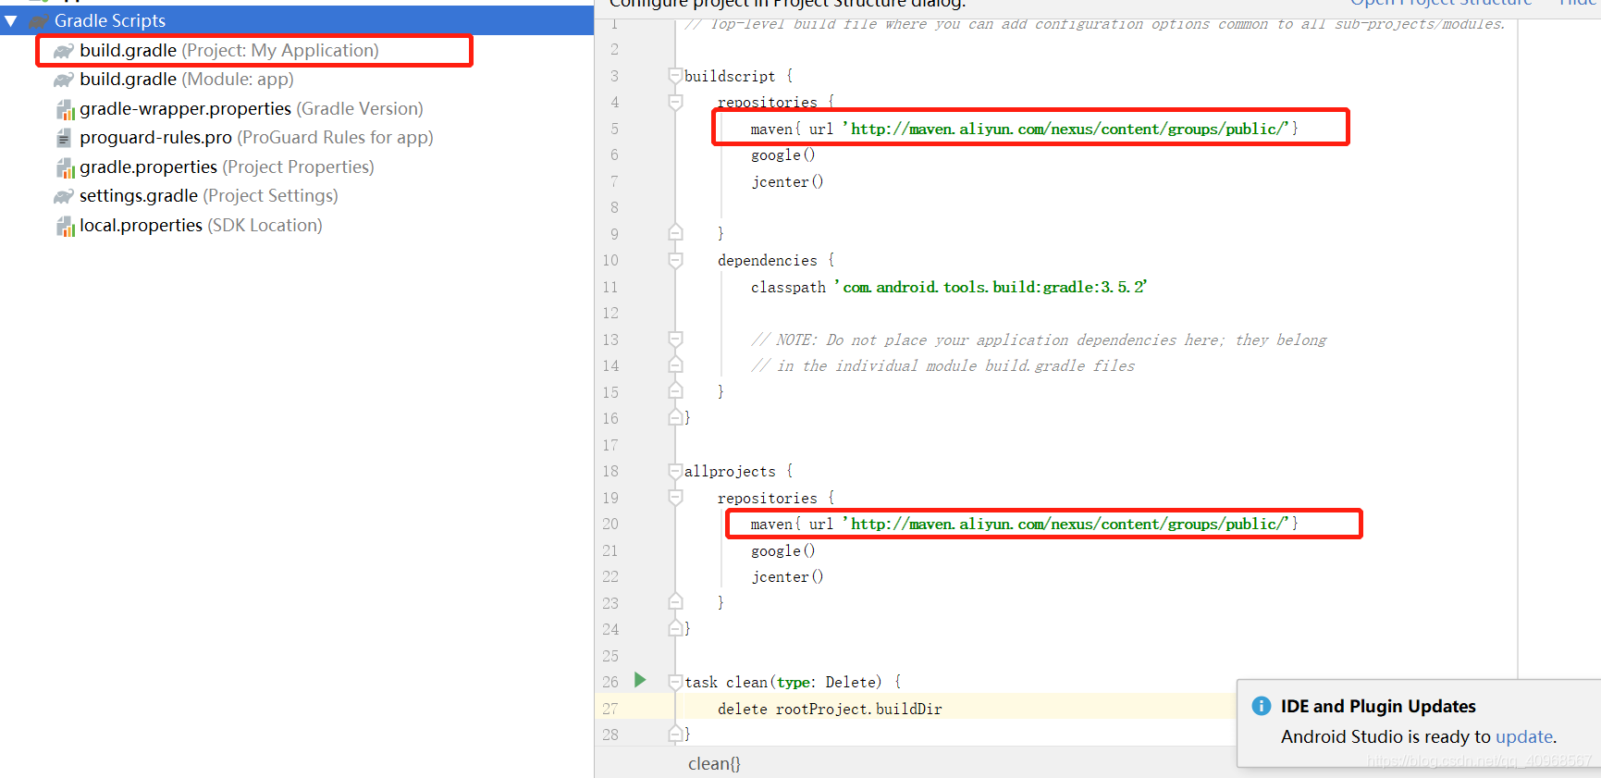Collapse the task clean fold marker
The image size is (1601, 778).
click(x=675, y=682)
